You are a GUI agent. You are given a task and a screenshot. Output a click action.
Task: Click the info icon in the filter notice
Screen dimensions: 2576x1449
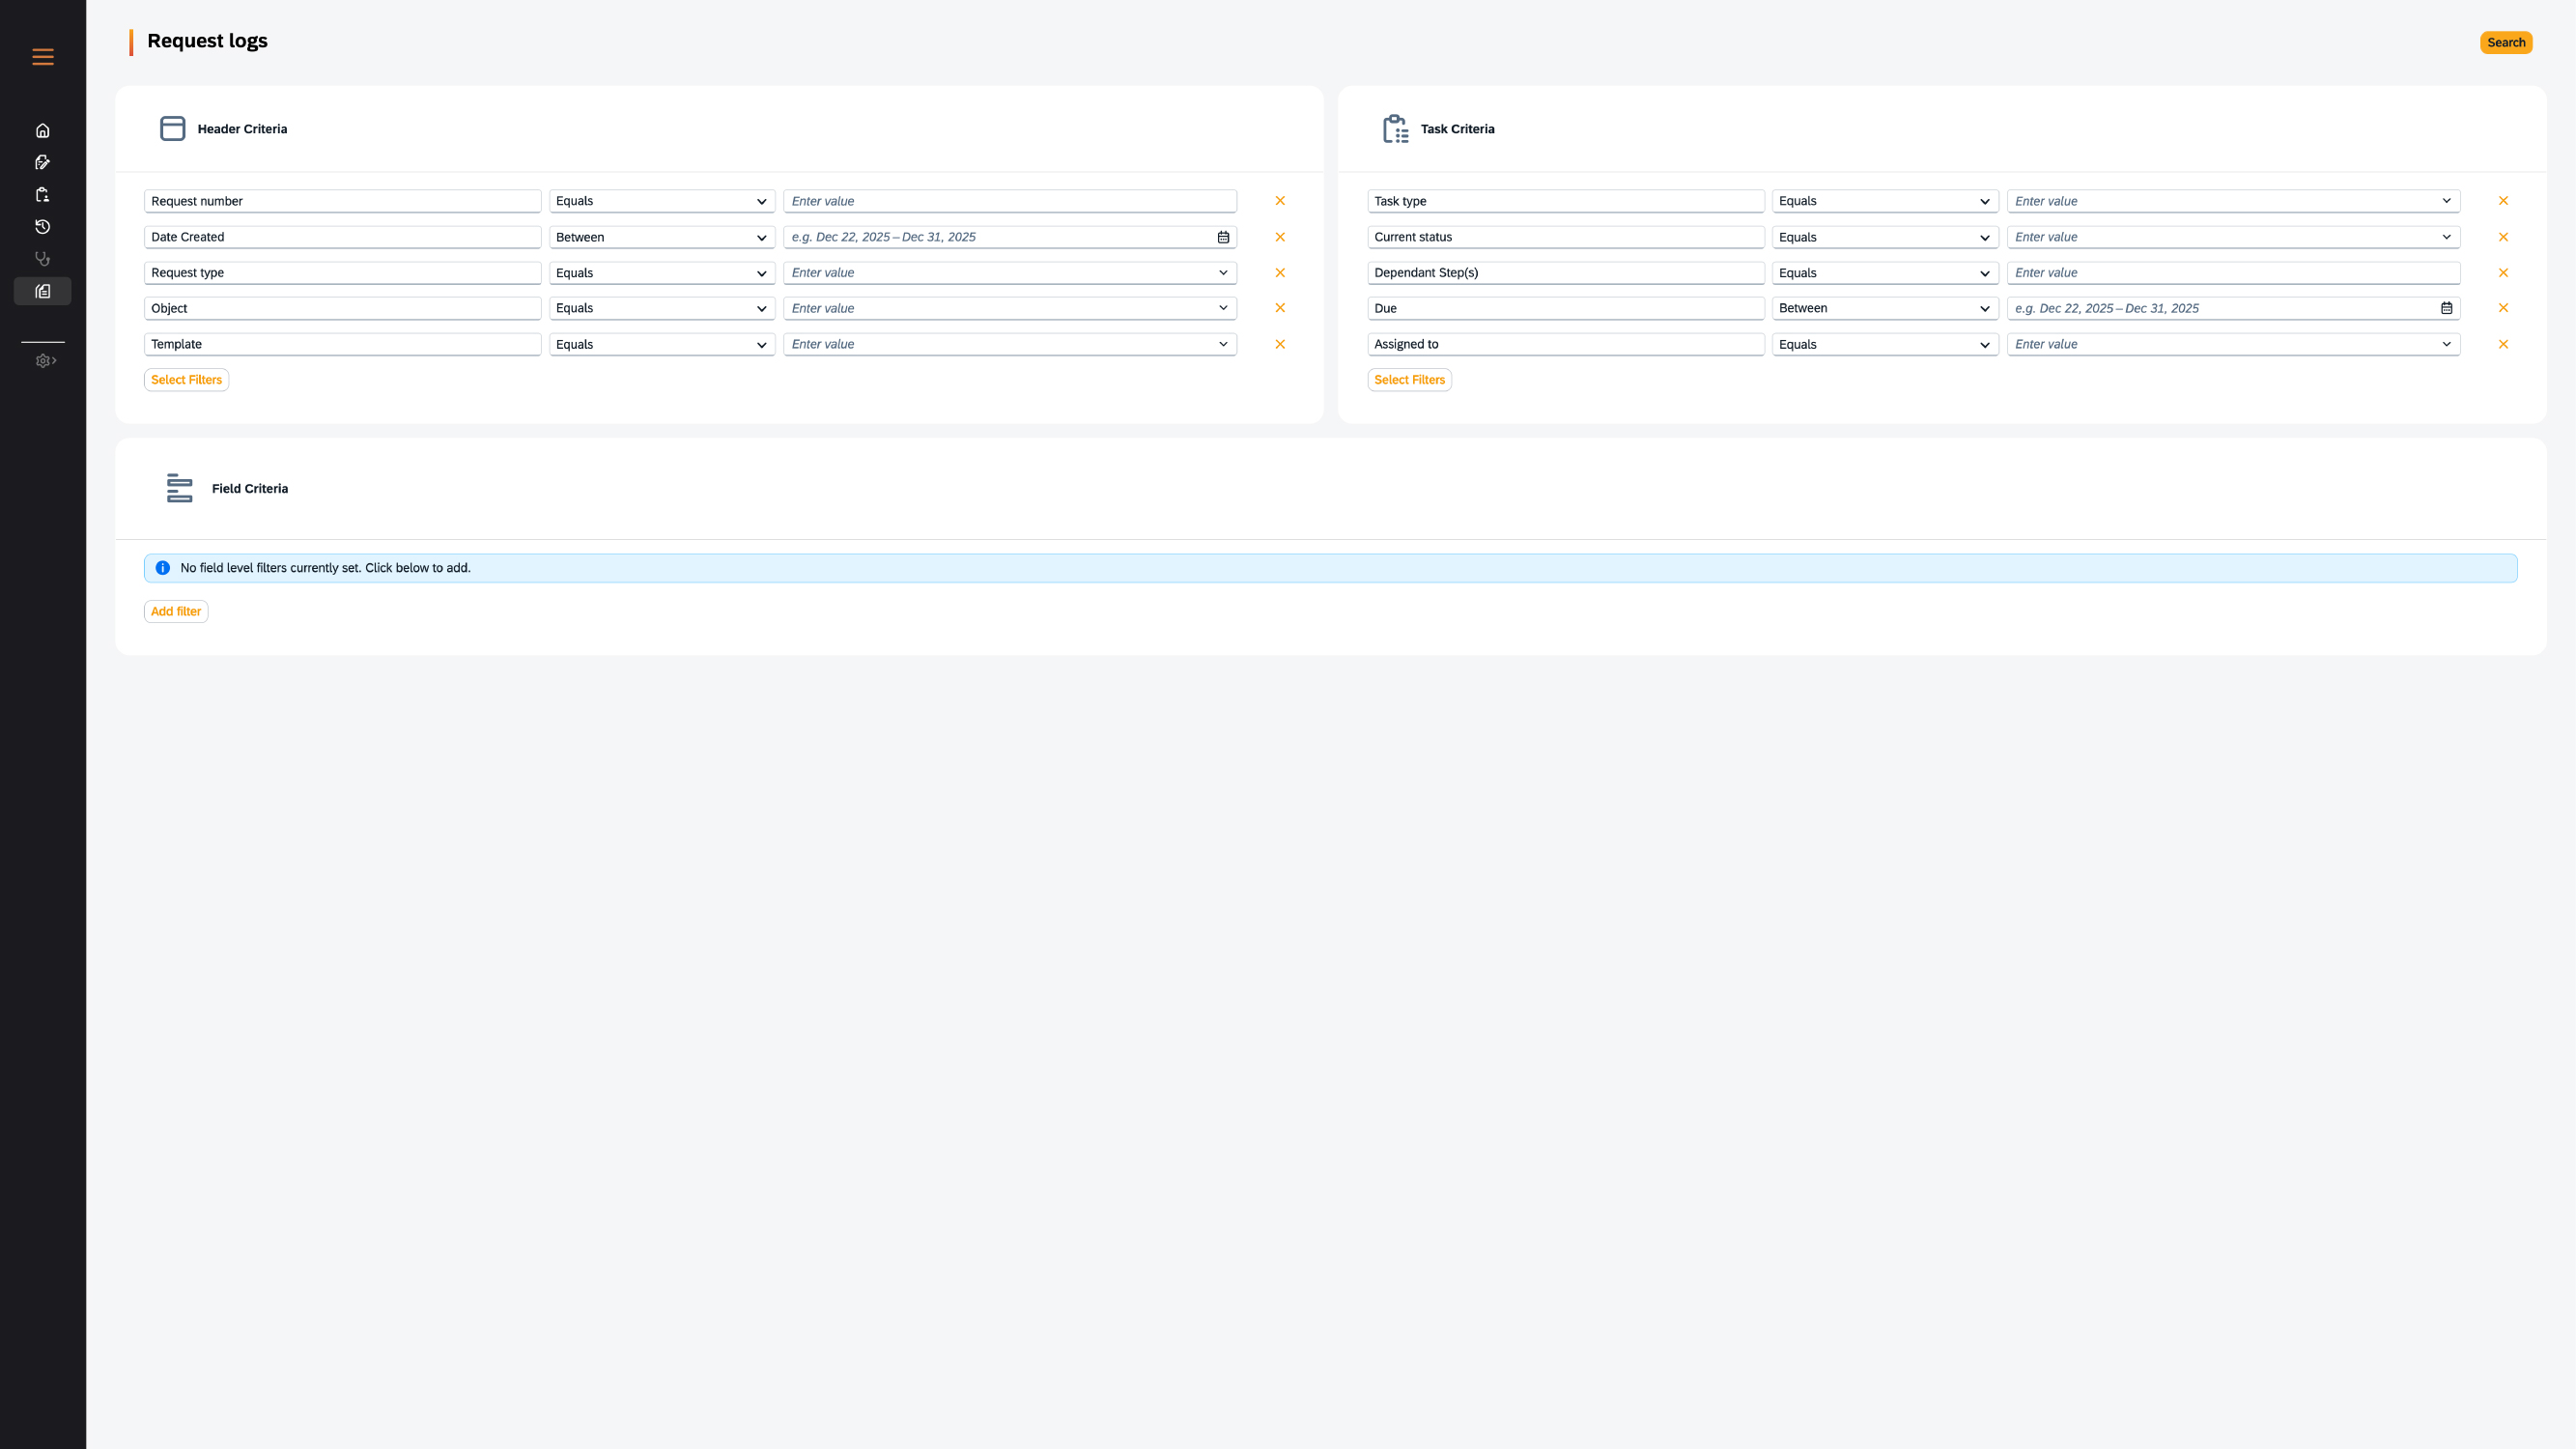click(163, 568)
